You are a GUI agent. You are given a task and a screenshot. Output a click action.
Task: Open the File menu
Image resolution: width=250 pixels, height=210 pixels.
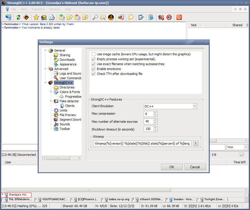click(14, 9)
